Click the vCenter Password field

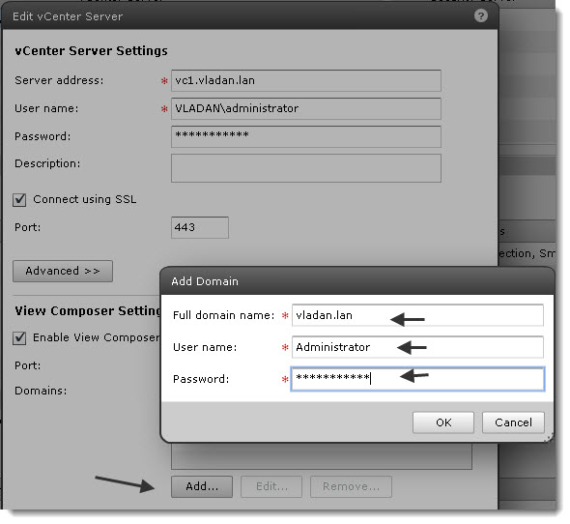coord(306,136)
